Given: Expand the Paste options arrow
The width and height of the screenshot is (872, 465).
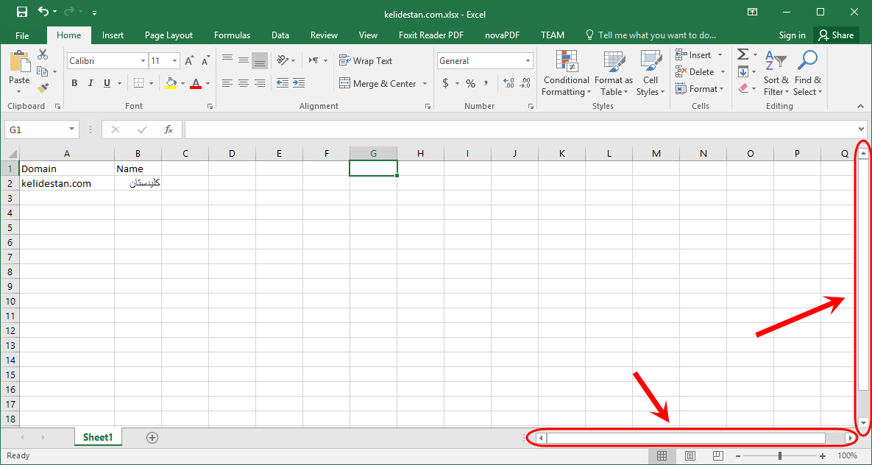Looking at the screenshot, I should 19,90.
